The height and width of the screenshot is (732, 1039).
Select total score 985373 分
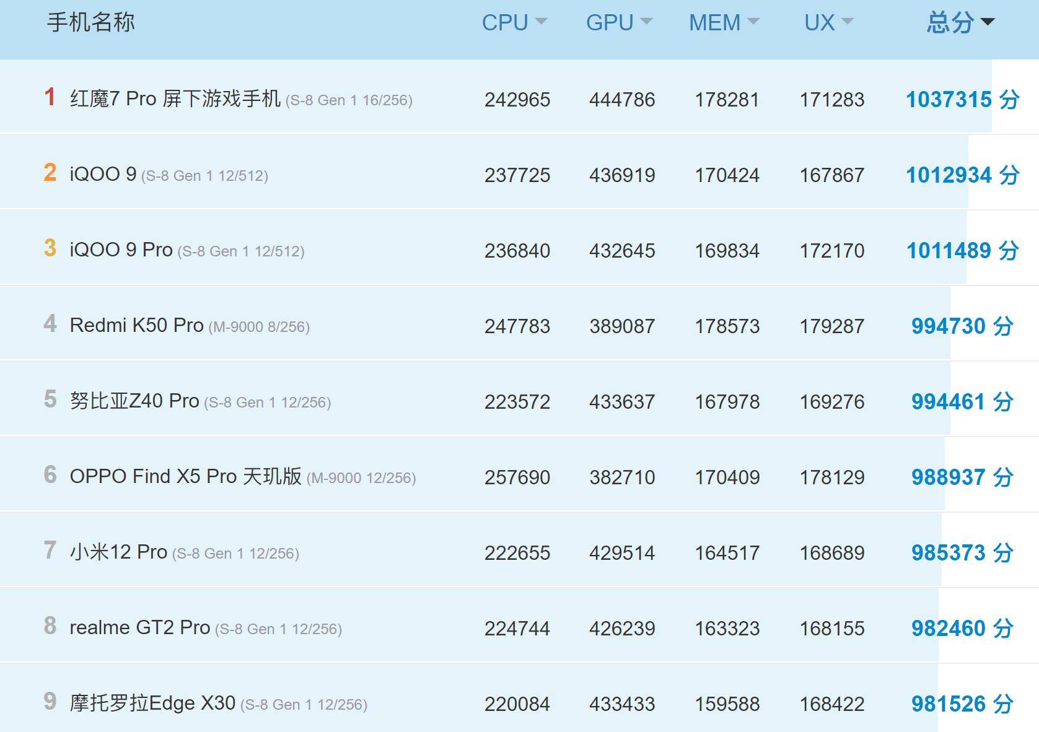point(962,552)
